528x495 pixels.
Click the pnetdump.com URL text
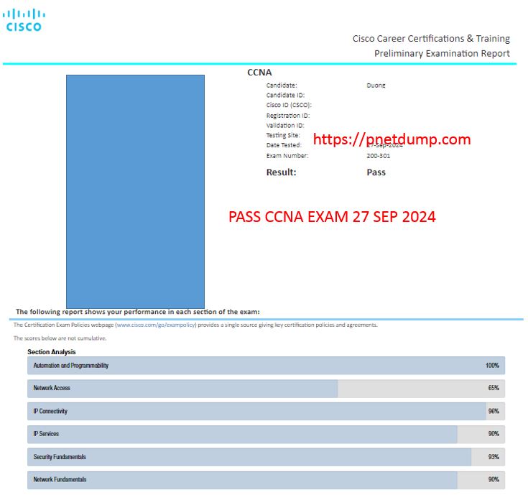point(392,139)
